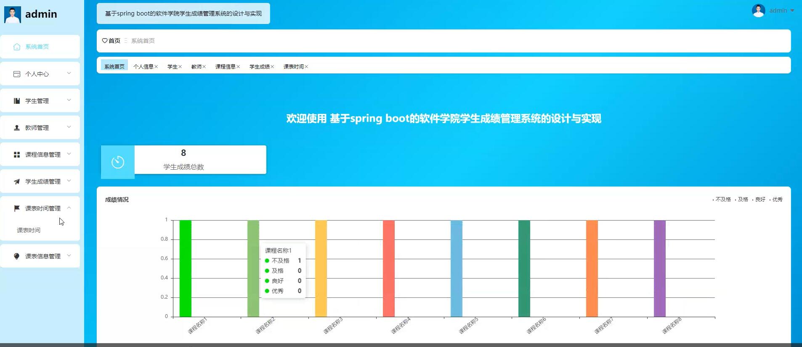Collapse the 课表时间管理 menu chevron
This screenshot has width=802, height=347.
point(69,208)
